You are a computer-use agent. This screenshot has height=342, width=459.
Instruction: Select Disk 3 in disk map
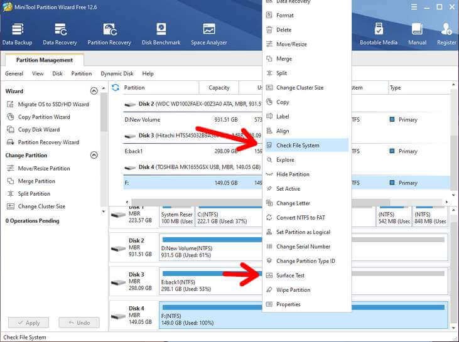click(134, 281)
